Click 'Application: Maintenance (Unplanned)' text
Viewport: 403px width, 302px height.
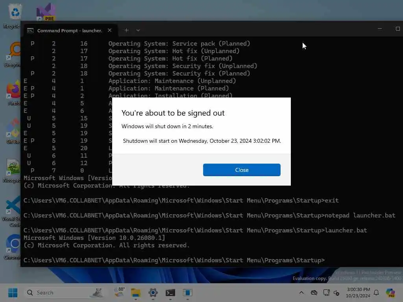(172, 81)
